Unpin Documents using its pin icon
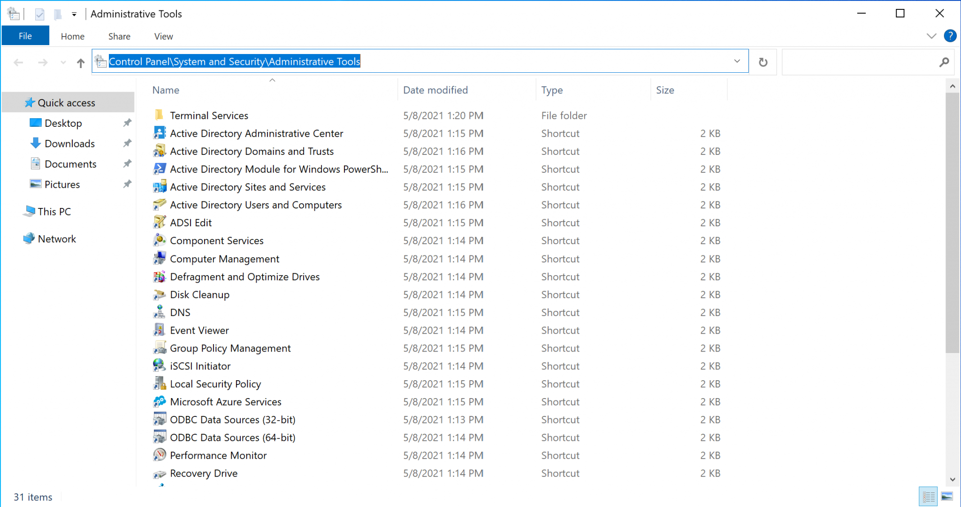The height and width of the screenshot is (507, 961). tap(127, 163)
